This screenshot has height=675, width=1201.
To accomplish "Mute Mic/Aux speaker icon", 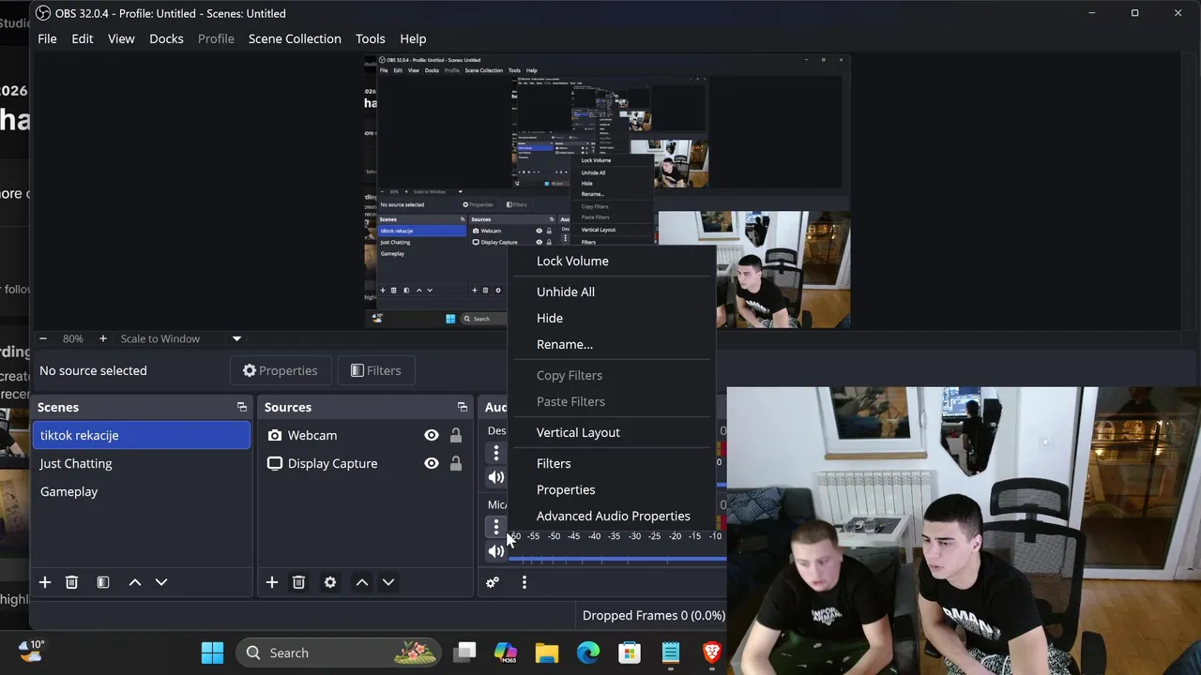I will click(x=496, y=551).
